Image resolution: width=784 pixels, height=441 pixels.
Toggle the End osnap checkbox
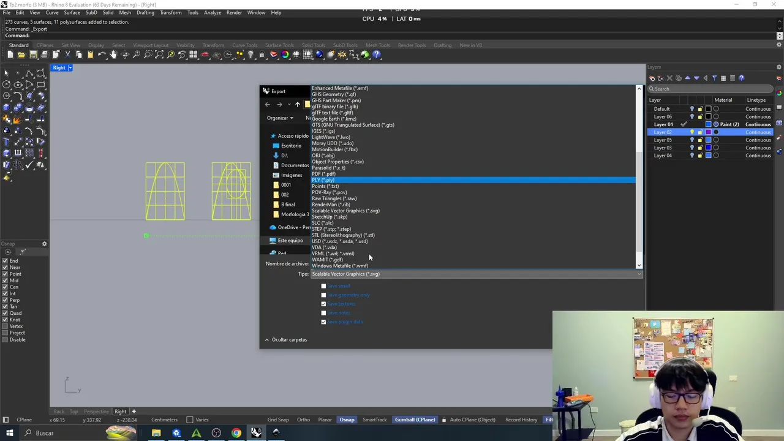pos(5,261)
